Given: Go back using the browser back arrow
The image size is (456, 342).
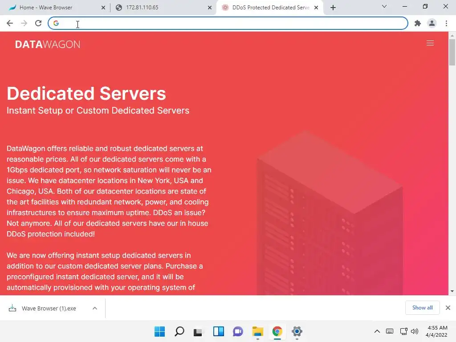Looking at the screenshot, I should point(10,23).
